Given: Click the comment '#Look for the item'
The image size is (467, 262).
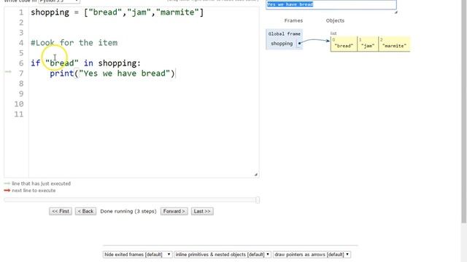Looking at the screenshot, I should [x=74, y=43].
